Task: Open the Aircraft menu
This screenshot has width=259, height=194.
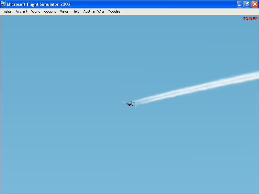Action: [x=21, y=11]
